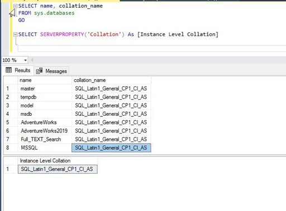
Task: Click the 'Collation' string literal in query
Action: click(104, 35)
